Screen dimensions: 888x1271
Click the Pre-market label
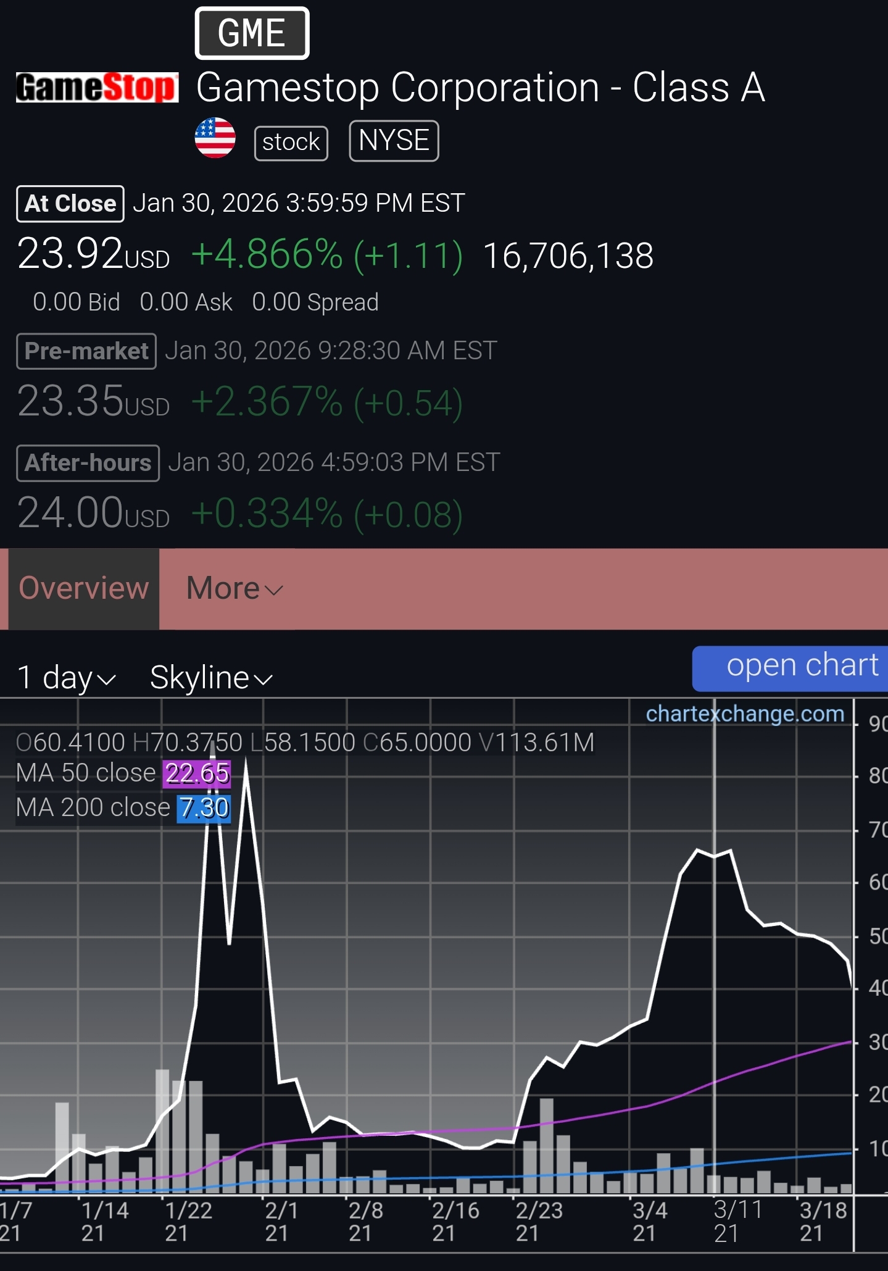[86, 351]
